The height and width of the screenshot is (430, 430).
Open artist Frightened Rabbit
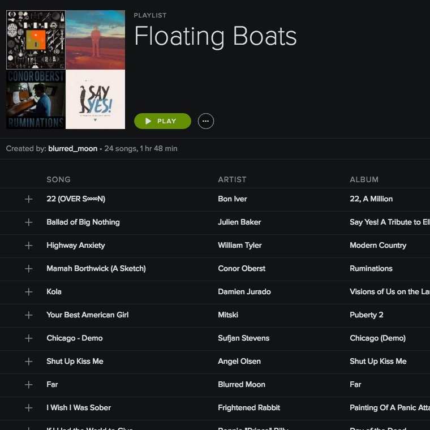[249, 408]
